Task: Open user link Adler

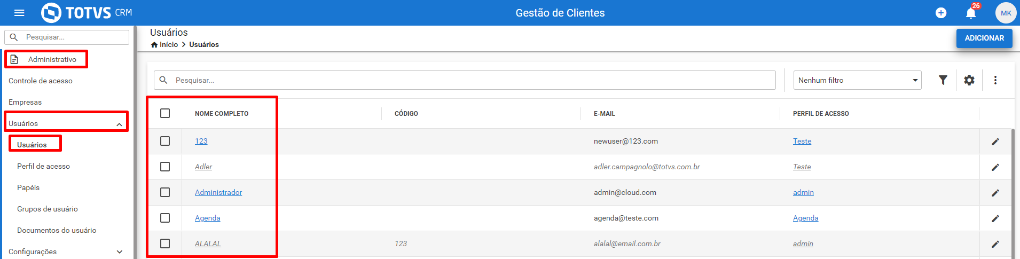Action: 203,167
